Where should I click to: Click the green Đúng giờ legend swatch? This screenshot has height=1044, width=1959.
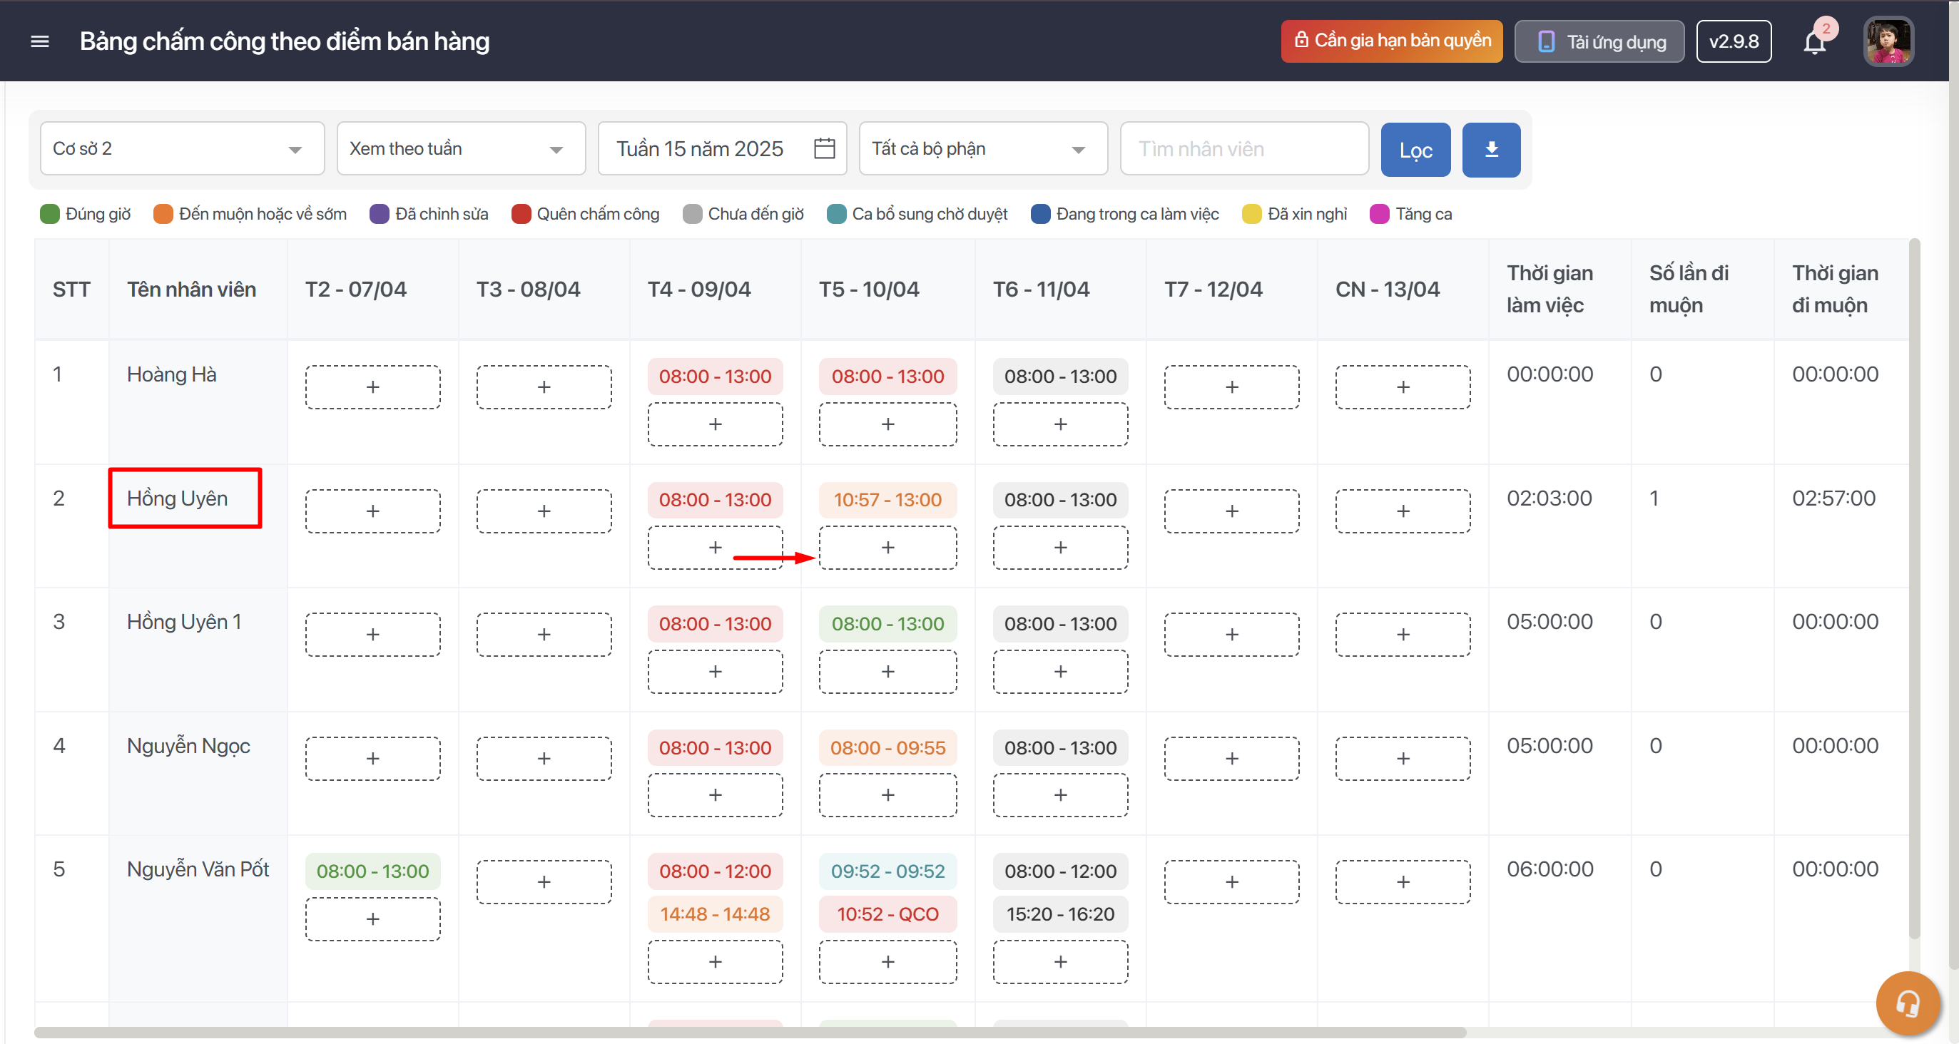(49, 215)
